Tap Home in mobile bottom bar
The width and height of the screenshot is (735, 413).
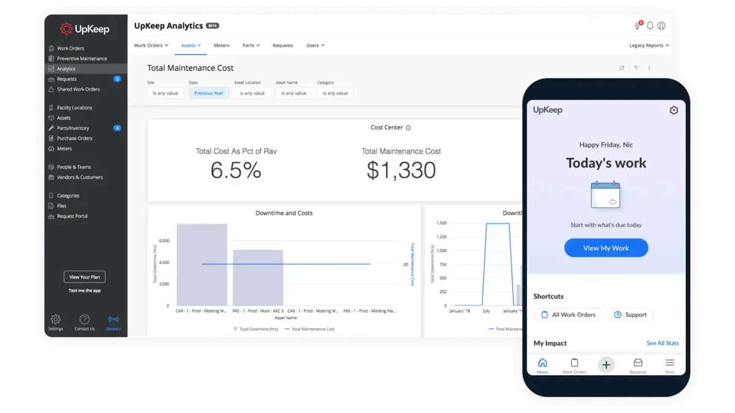(x=543, y=366)
